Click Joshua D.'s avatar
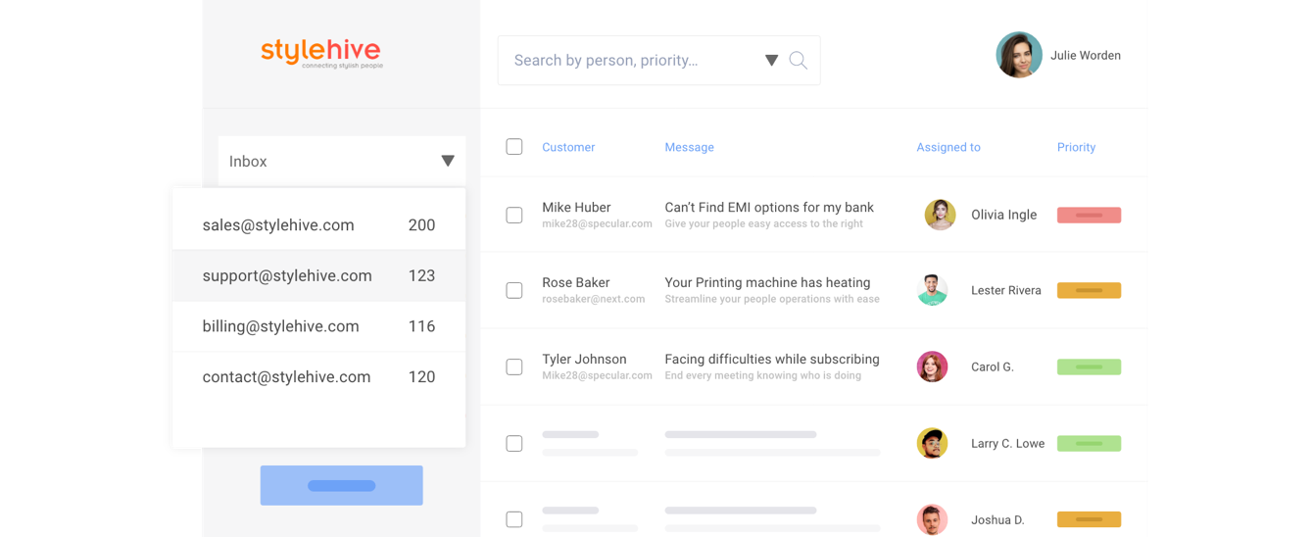 932,519
